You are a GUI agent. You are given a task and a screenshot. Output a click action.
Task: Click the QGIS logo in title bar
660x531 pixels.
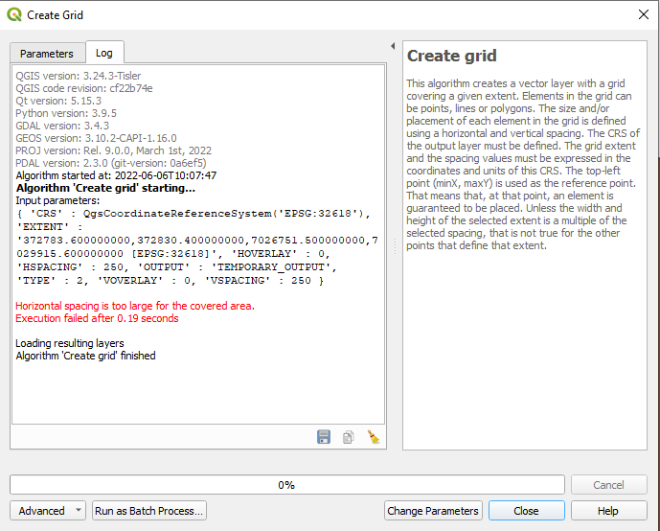click(14, 14)
